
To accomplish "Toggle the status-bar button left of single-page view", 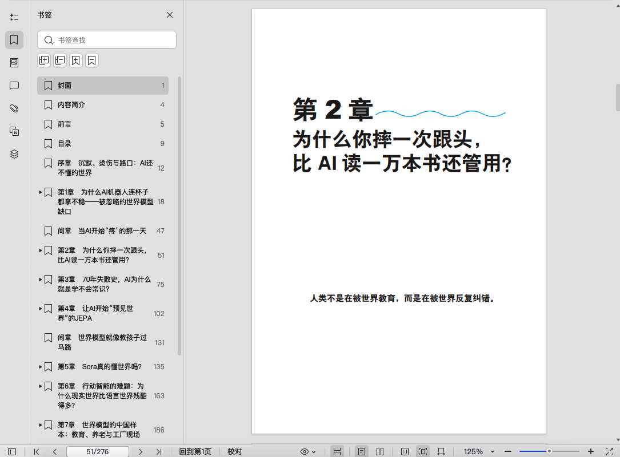I will coord(337,451).
